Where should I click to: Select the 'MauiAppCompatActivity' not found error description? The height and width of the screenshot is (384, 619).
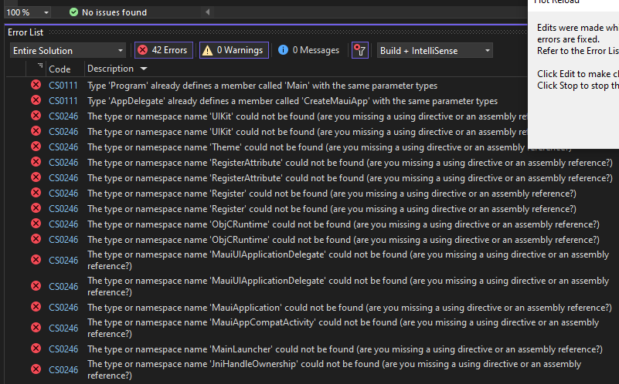(x=343, y=328)
